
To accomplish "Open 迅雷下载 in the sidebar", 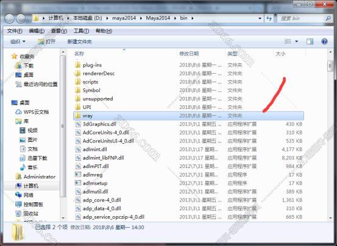I will coord(37,158).
